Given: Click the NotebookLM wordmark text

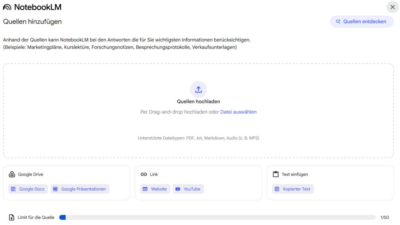Looking at the screenshot, I should [37, 7].
